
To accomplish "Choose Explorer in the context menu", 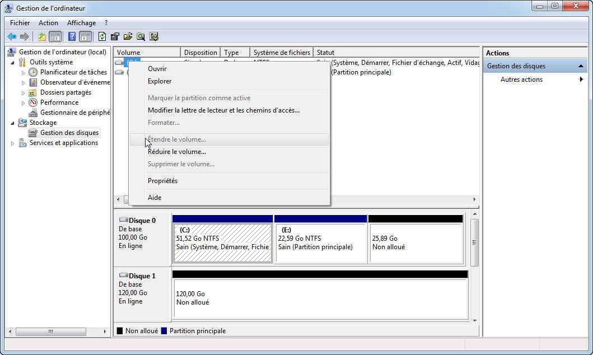I will coord(229,81).
